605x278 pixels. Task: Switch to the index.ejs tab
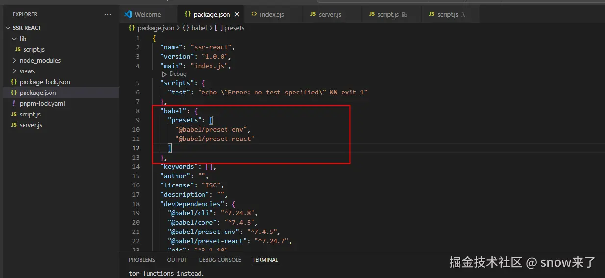click(272, 15)
